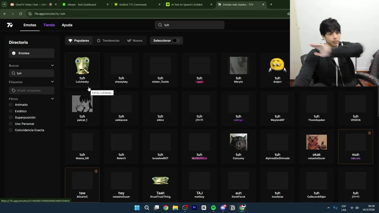Image resolution: width=379 pixels, height=213 pixels.
Task: Click the site info icon in address bar
Action: coord(30,14)
